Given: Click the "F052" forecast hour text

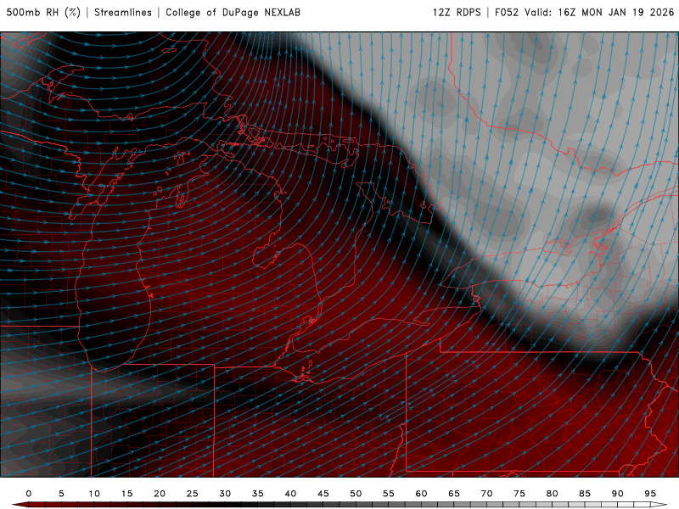Looking at the screenshot, I should point(507,13).
